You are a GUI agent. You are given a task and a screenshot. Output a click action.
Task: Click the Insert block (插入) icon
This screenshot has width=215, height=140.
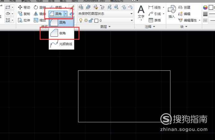click(x=172, y=12)
